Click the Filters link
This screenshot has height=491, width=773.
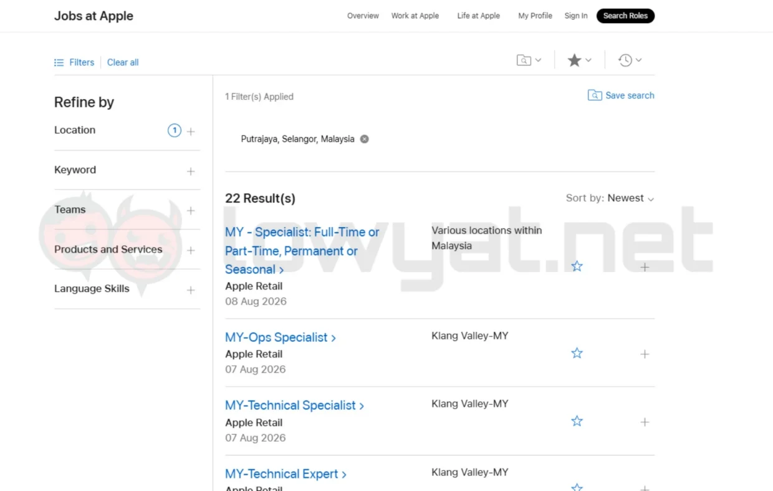click(82, 62)
